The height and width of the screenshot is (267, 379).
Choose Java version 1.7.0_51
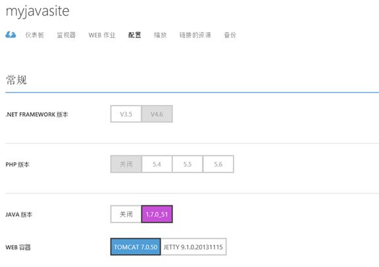[157, 214]
